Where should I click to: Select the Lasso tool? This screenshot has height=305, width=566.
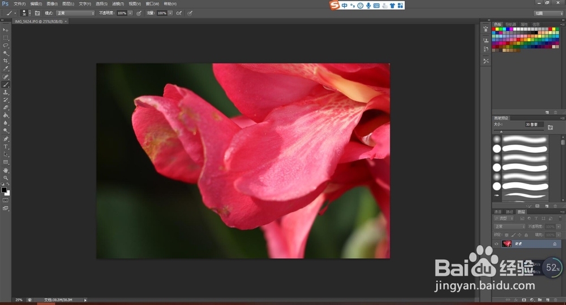[6, 45]
